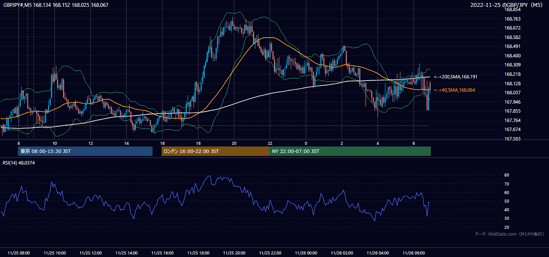Click hour tick 18 under price chart
549x257 pixels.
tap(198, 143)
